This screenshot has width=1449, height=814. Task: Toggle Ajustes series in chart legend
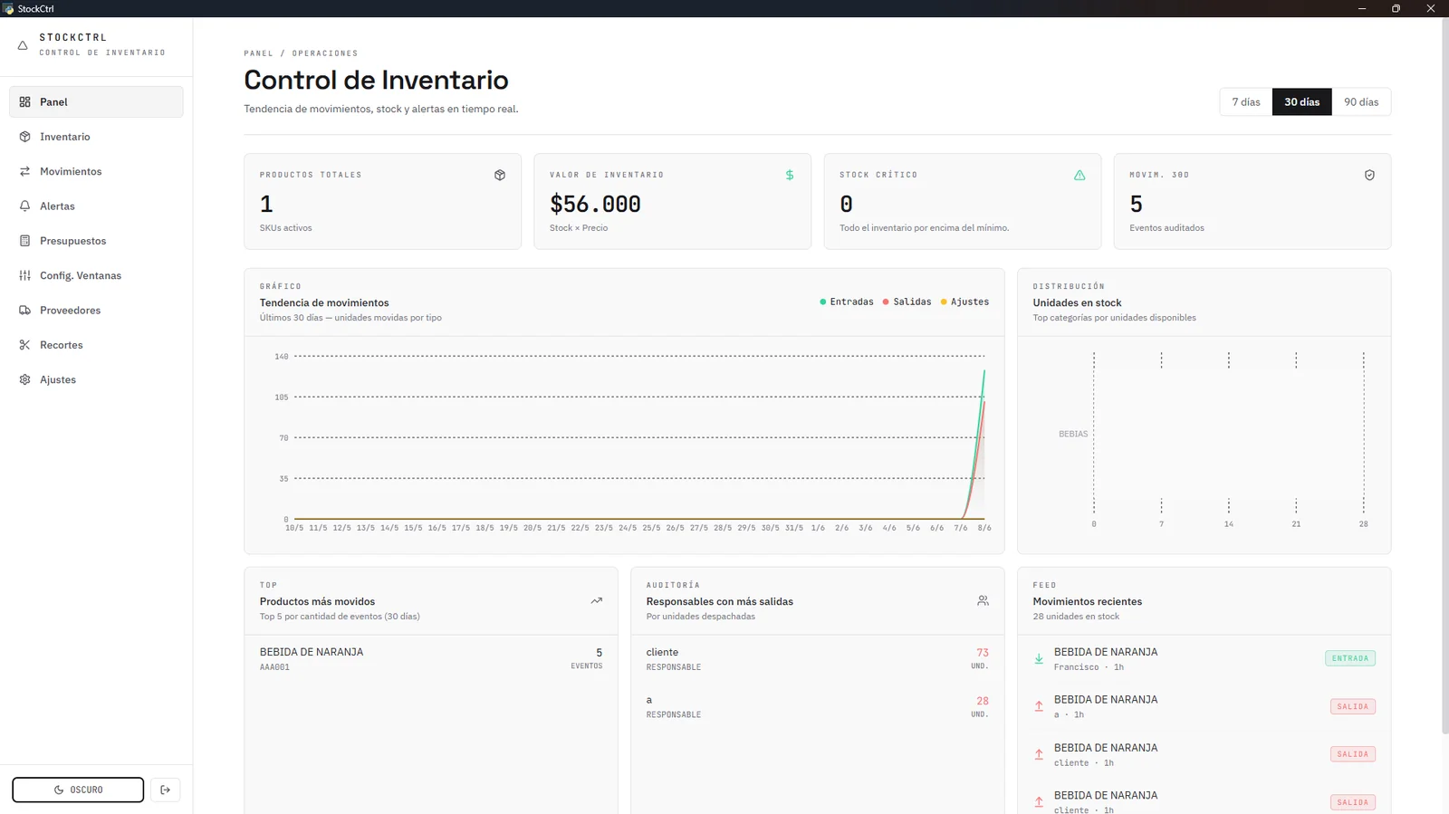coord(964,302)
